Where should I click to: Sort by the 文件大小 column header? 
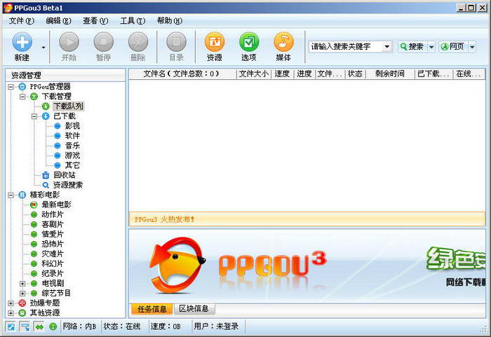254,74
